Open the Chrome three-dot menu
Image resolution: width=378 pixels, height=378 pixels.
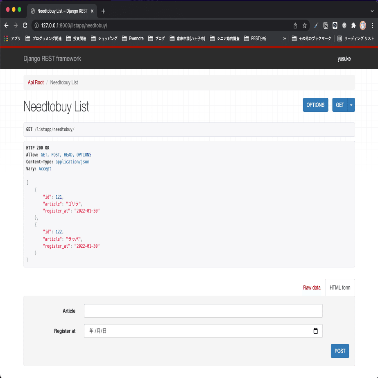372,25
